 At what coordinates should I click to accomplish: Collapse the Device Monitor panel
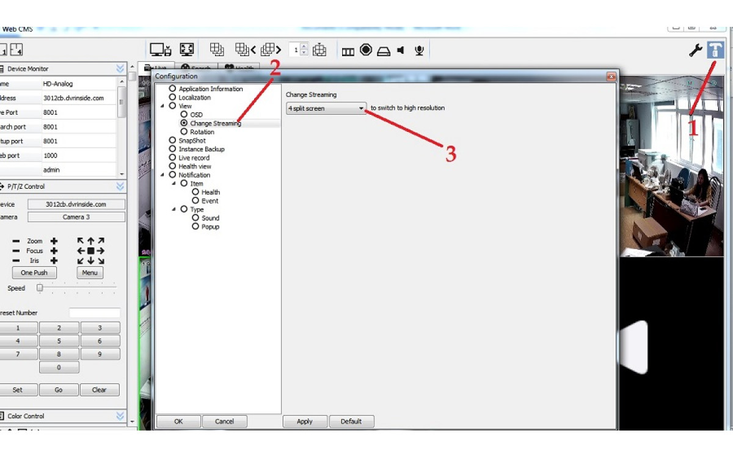tap(120, 69)
